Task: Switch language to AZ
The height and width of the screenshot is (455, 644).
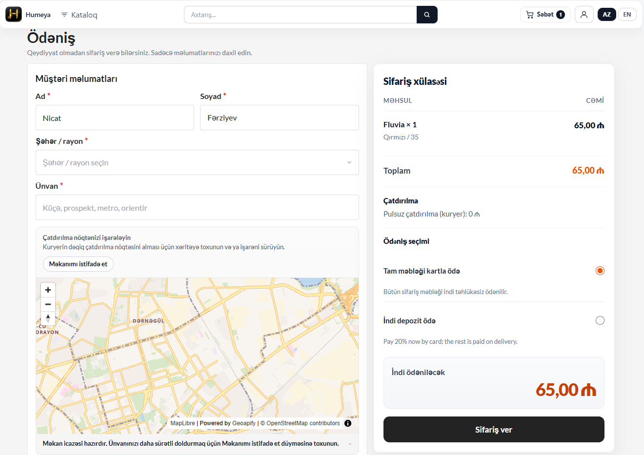Action: click(606, 15)
